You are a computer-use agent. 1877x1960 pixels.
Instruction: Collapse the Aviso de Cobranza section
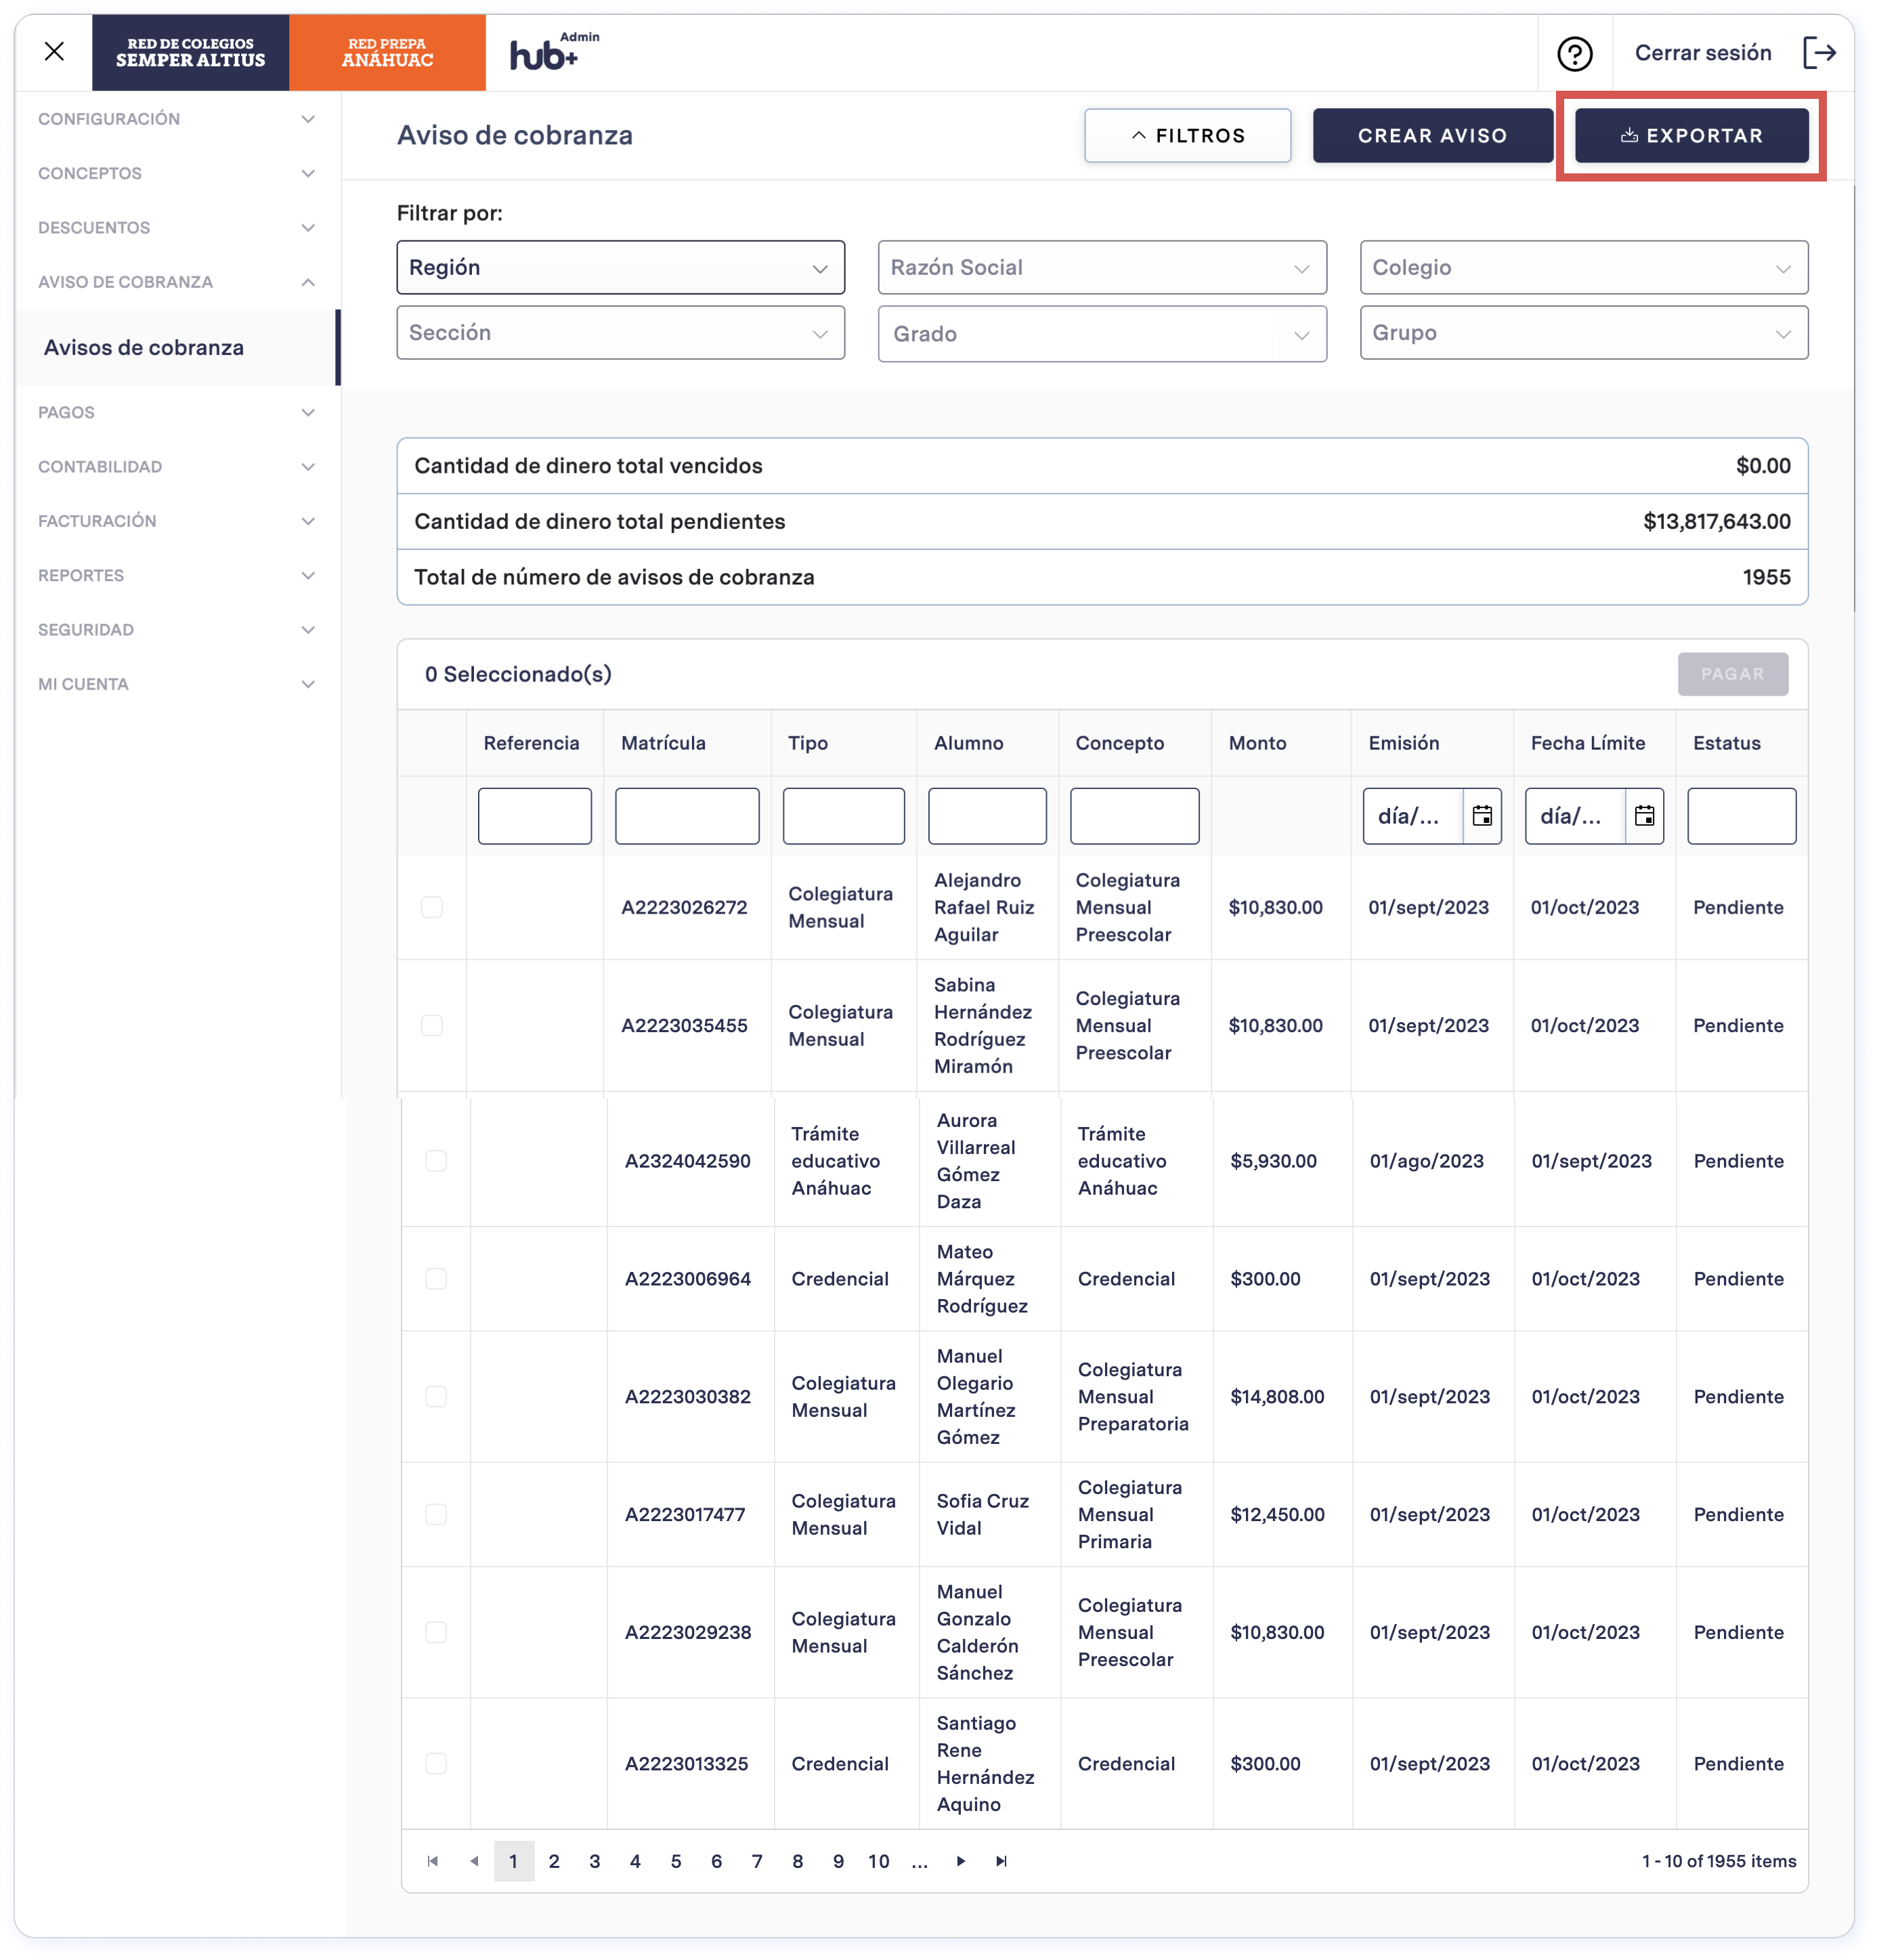177,282
